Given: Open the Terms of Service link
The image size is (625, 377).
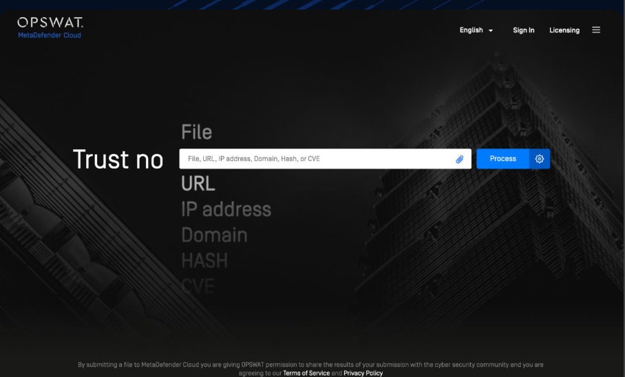Looking at the screenshot, I should point(306,373).
